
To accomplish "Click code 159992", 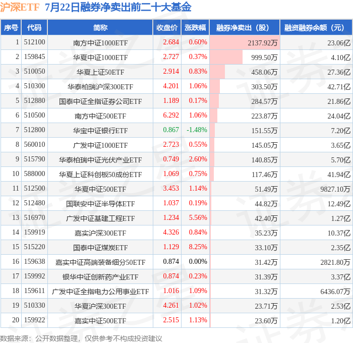I will [x=34, y=276].
